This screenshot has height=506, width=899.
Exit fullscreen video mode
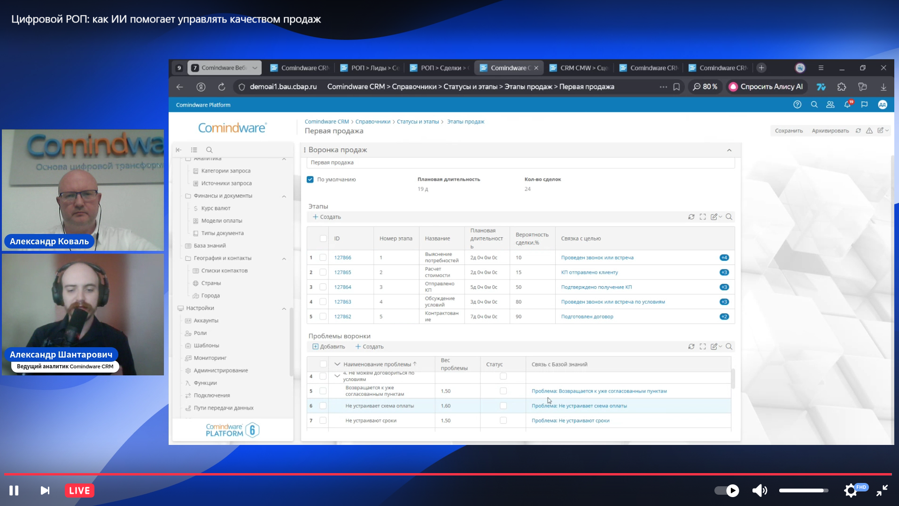point(882,490)
